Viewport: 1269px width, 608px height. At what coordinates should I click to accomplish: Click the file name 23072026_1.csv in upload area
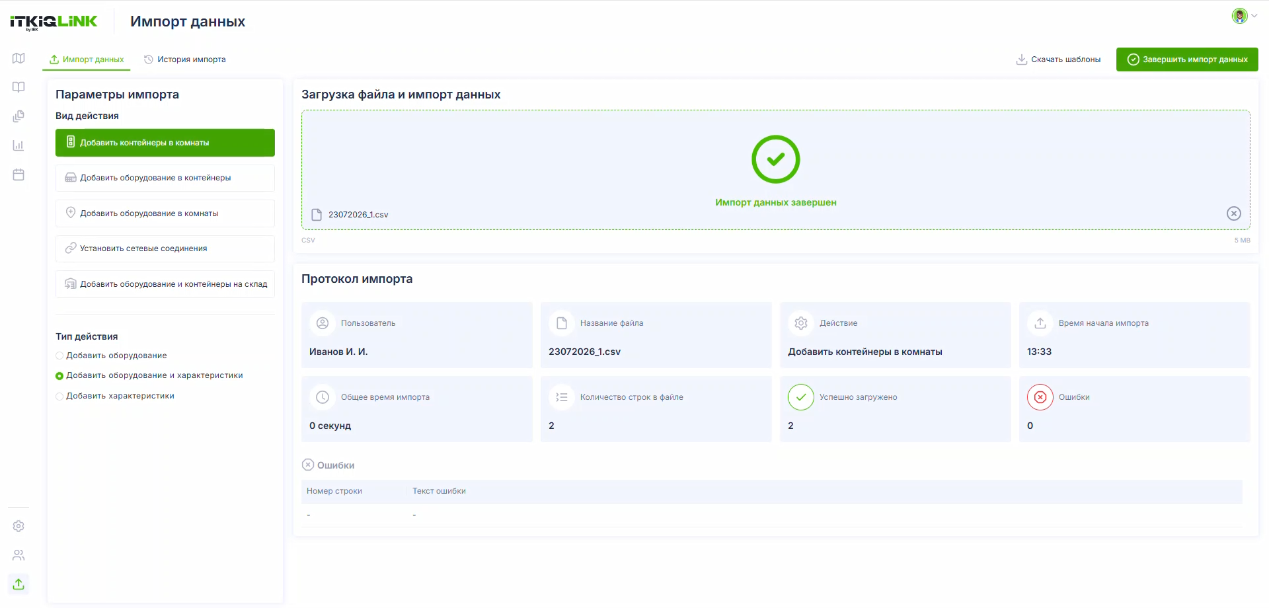tap(358, 215)
